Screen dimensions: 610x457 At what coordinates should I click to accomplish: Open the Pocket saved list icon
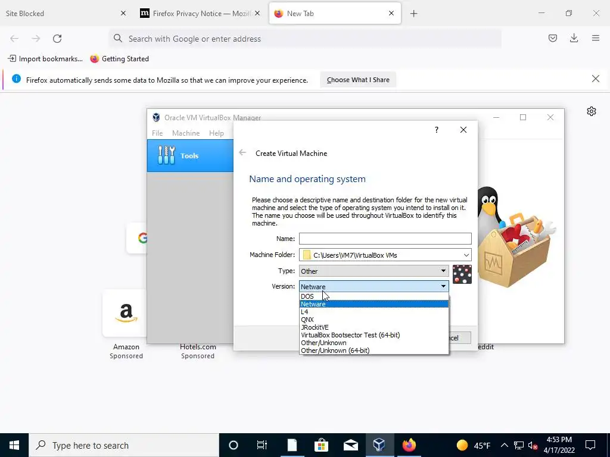tap(553, 38)
